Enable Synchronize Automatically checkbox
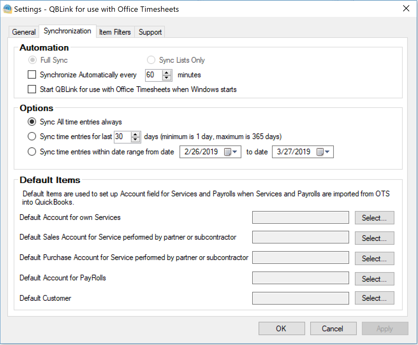Image resolution: width=418 pixels, height=345 pixels. [32, 75]
